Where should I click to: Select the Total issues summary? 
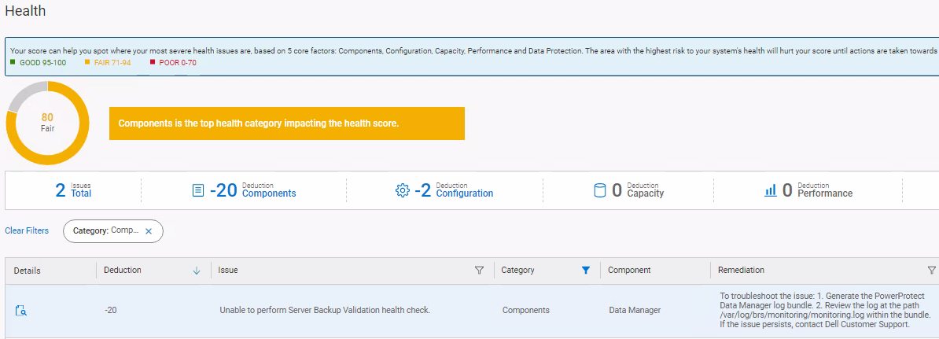click(x=73, y=190)
